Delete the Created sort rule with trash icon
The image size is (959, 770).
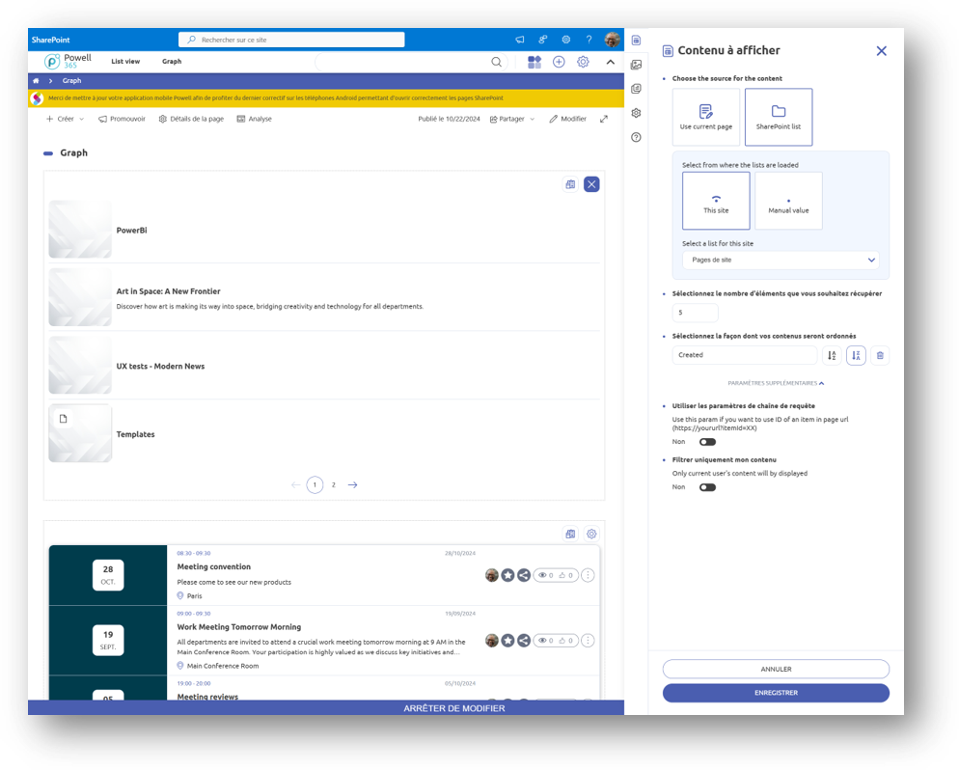tap(880, 355)
